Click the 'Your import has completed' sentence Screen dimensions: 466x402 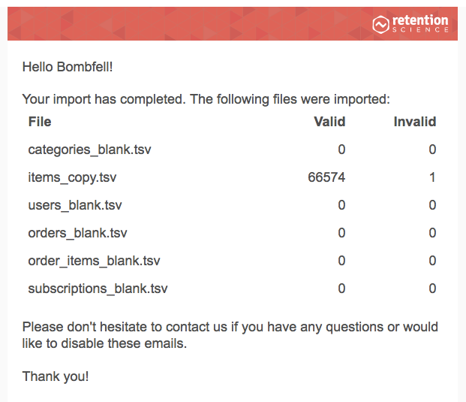point(206,99)
